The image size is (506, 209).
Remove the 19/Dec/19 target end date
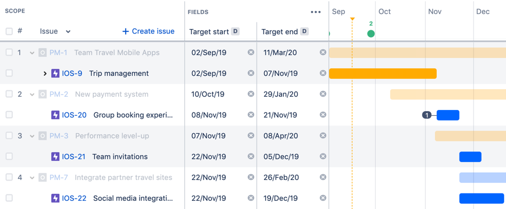[323, 199]
